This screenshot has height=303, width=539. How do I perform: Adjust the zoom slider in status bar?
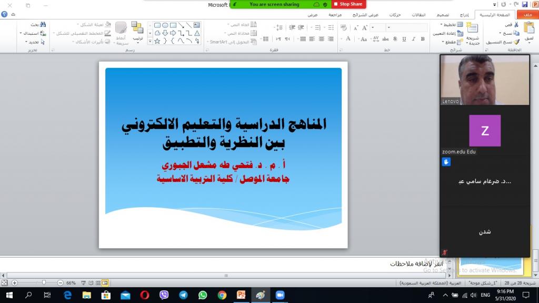pyautogui.click(x=44, y=283)
